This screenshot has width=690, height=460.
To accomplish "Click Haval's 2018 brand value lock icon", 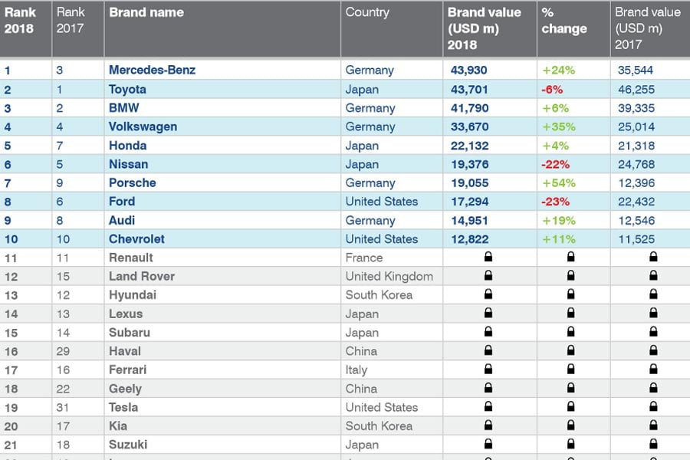I will [x=488, y=351].
